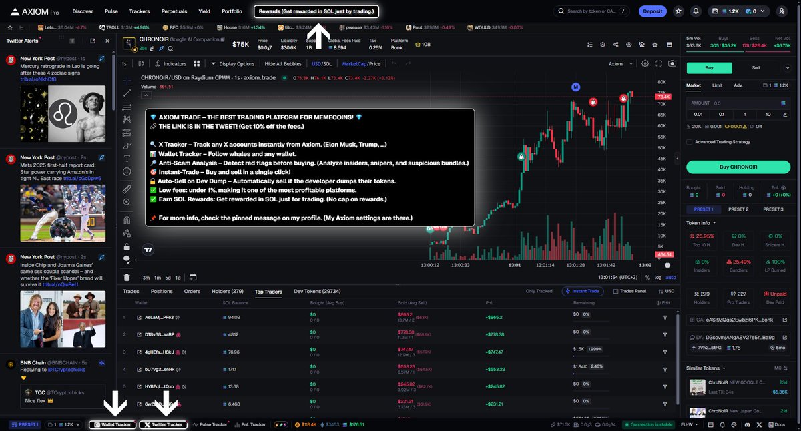Open the chart layout grid icon
801x431 pixels.
tap(197, 64)
